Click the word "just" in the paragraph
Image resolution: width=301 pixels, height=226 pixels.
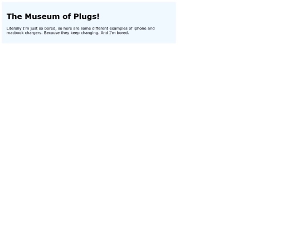34,28
